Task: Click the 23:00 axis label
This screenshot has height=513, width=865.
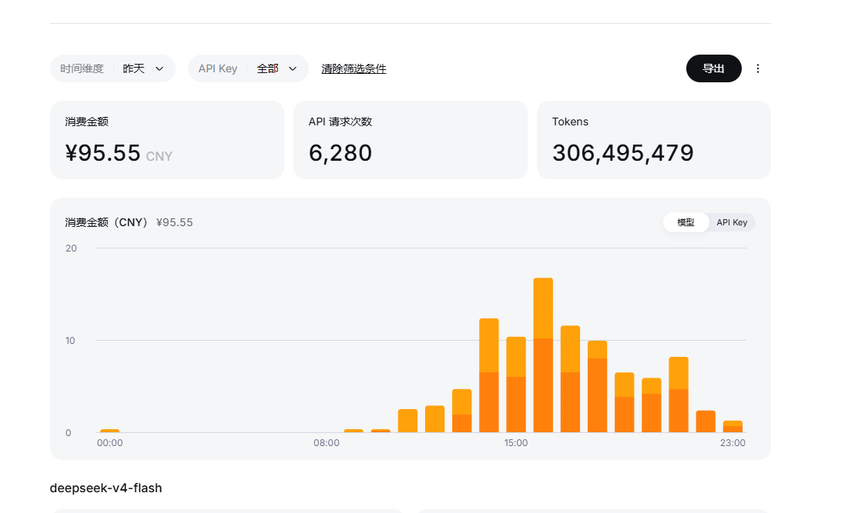Action: pyautogui.click(x=733, y=442)
